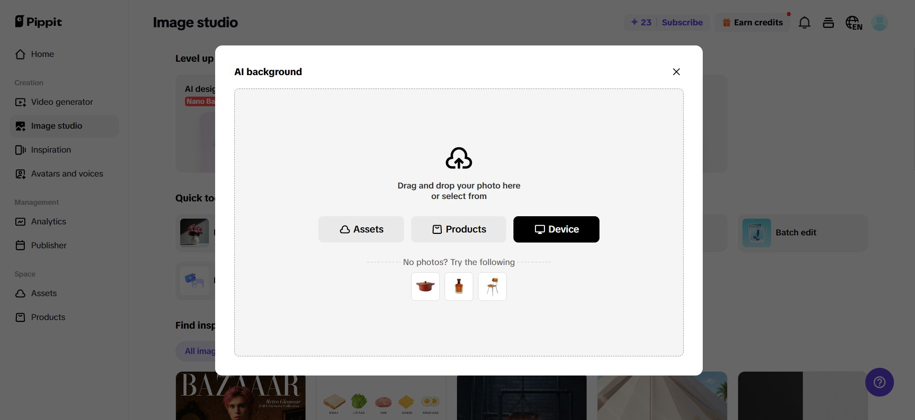
Task: Open the Batch edit tool
Action: 803,232
